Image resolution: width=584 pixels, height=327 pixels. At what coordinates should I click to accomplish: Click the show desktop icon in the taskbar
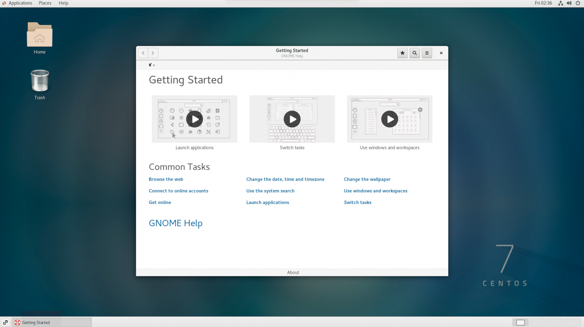pos(5,322)
